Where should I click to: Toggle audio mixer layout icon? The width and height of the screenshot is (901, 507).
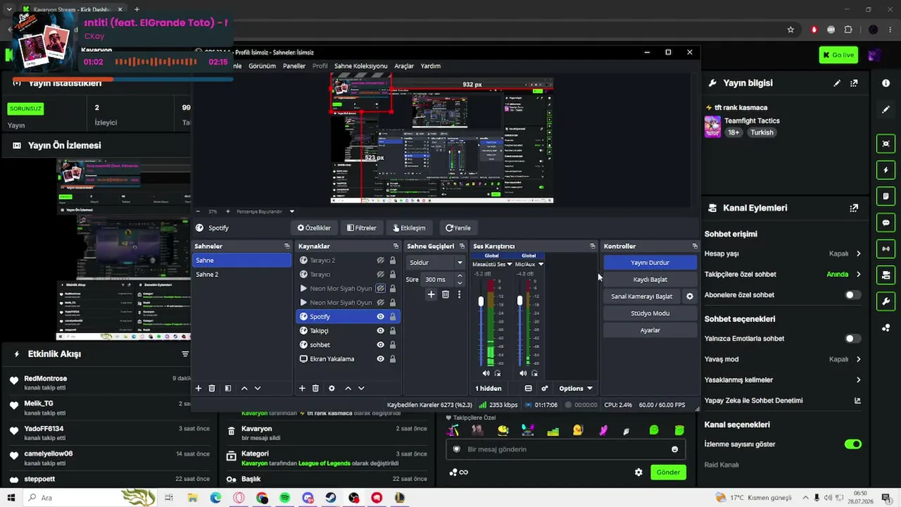click(x=528, y=388)
